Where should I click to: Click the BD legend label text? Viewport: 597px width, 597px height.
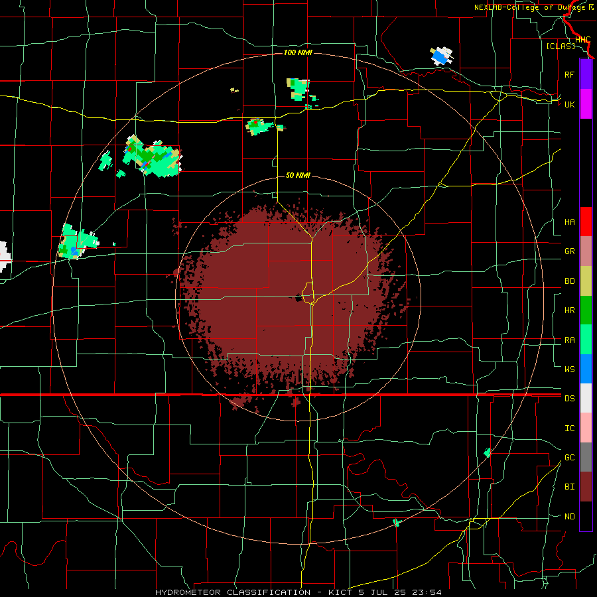(x=569, y=281)
